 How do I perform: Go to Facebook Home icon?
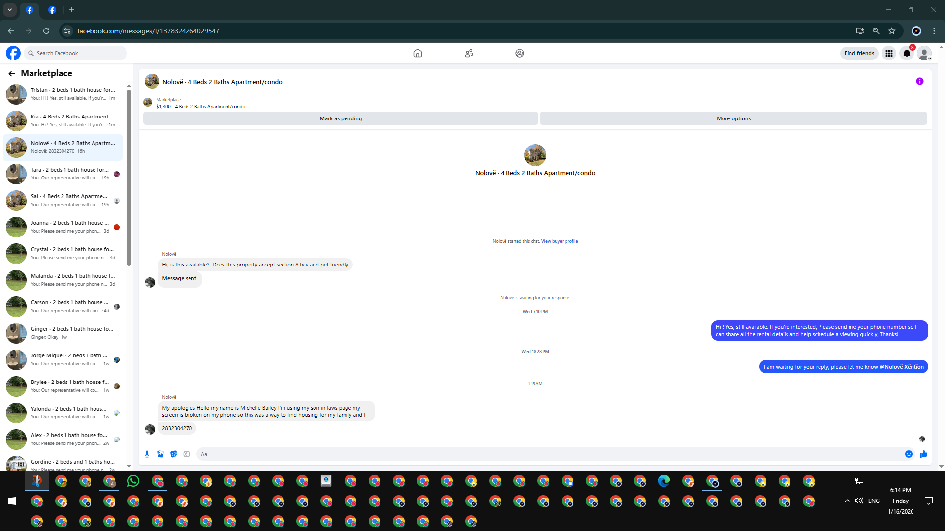(417, 53)
